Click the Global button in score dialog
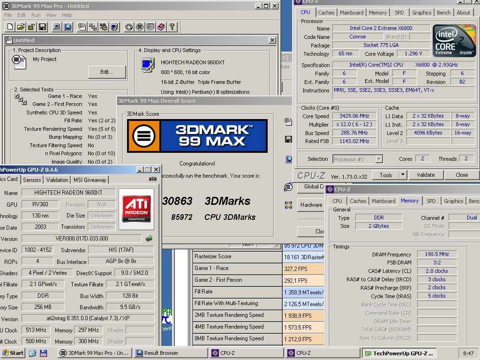 311,187
